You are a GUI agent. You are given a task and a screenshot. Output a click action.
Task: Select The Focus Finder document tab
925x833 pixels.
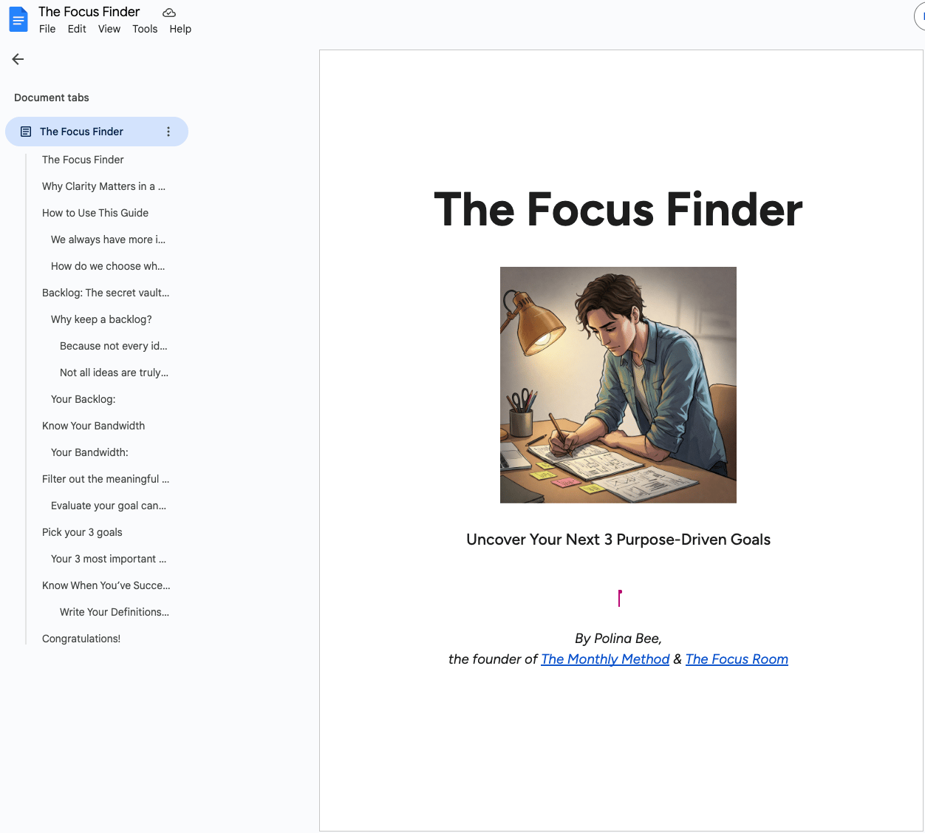click(82, 132)
